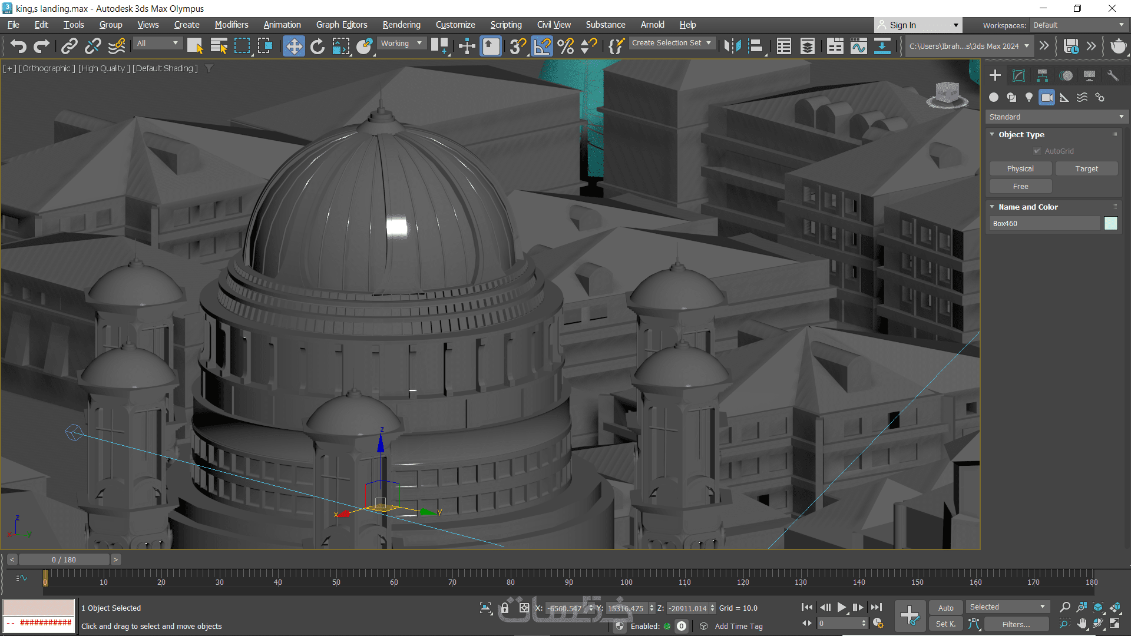1131x636 pixels.
Task: Open the Rendering menu
Action: pos(401,25)
